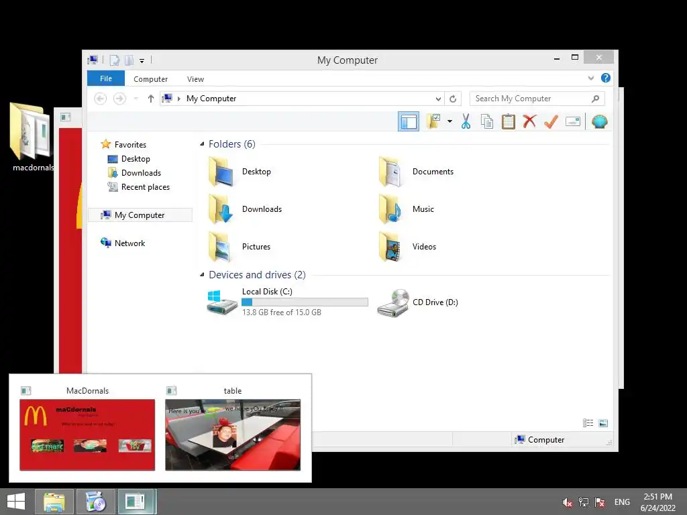Switch to details view button
Image resolution: width=687 pixels, height=515 pixels.
pos(588,423)
